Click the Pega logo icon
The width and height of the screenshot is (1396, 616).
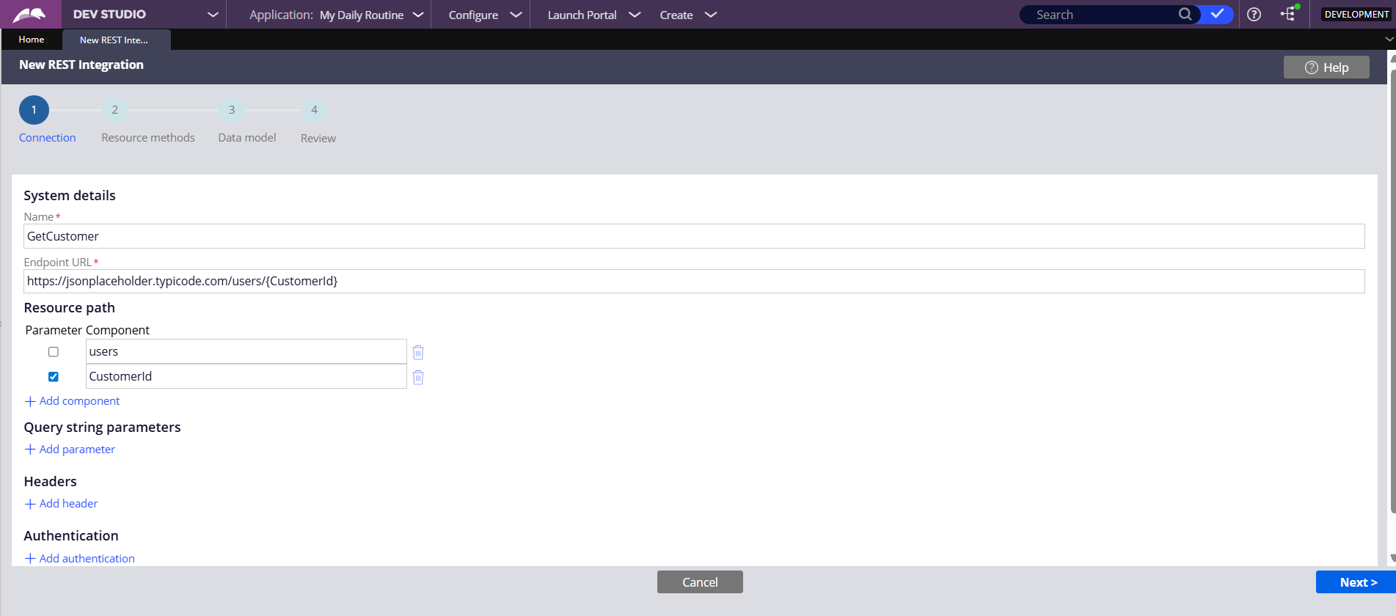pos(29,15)
